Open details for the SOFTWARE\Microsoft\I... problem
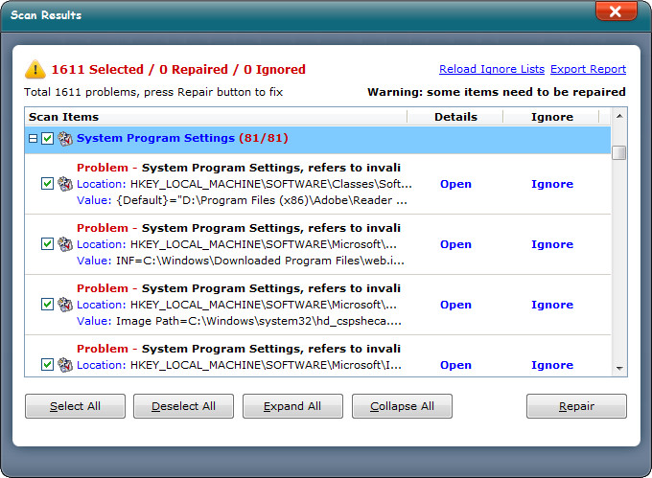Viewport: 652px width, 478px height. tap(455, 365)
